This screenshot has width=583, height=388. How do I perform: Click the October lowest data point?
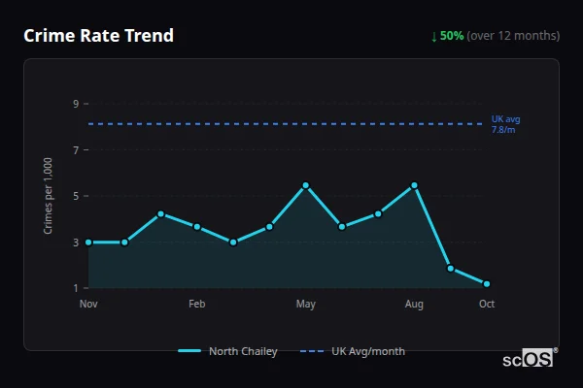point(487,284)
